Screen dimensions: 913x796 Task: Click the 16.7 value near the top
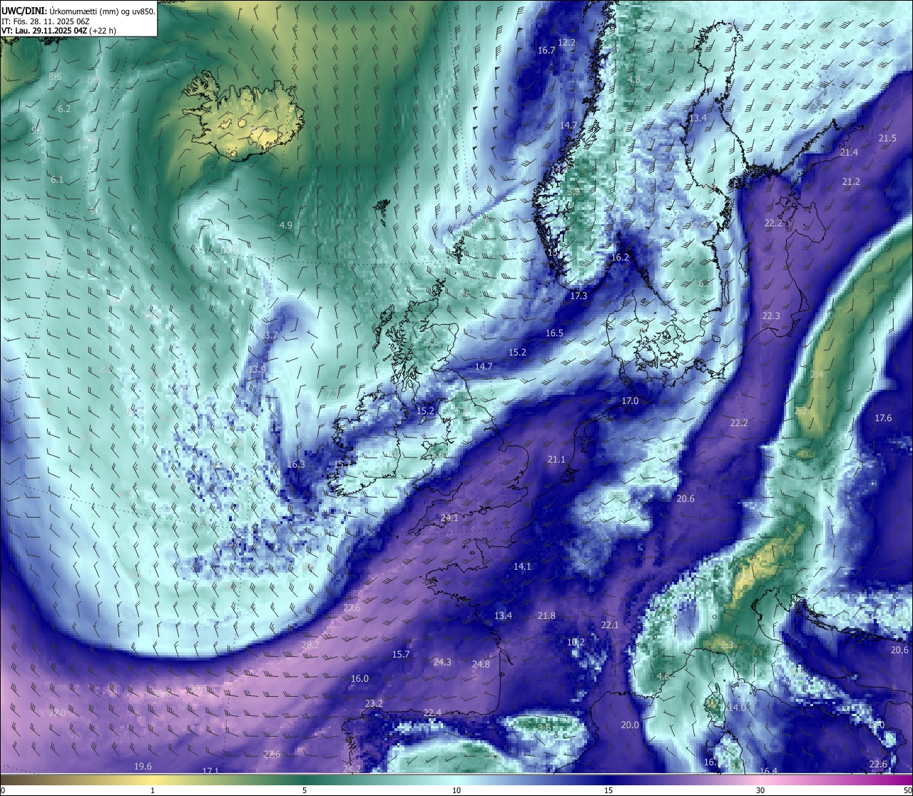coord(546,51)
